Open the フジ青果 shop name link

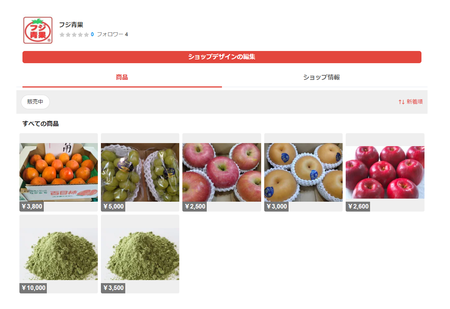click(x=71, y=25)
